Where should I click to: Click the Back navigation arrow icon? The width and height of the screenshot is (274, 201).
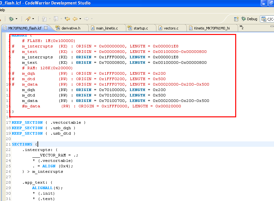[x=75, y=19]
